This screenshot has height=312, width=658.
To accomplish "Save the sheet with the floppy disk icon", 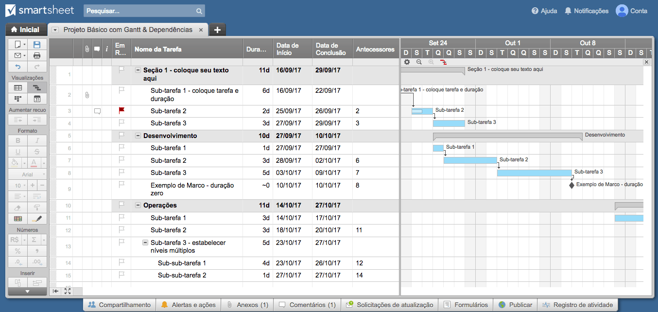I will (37, 44).
